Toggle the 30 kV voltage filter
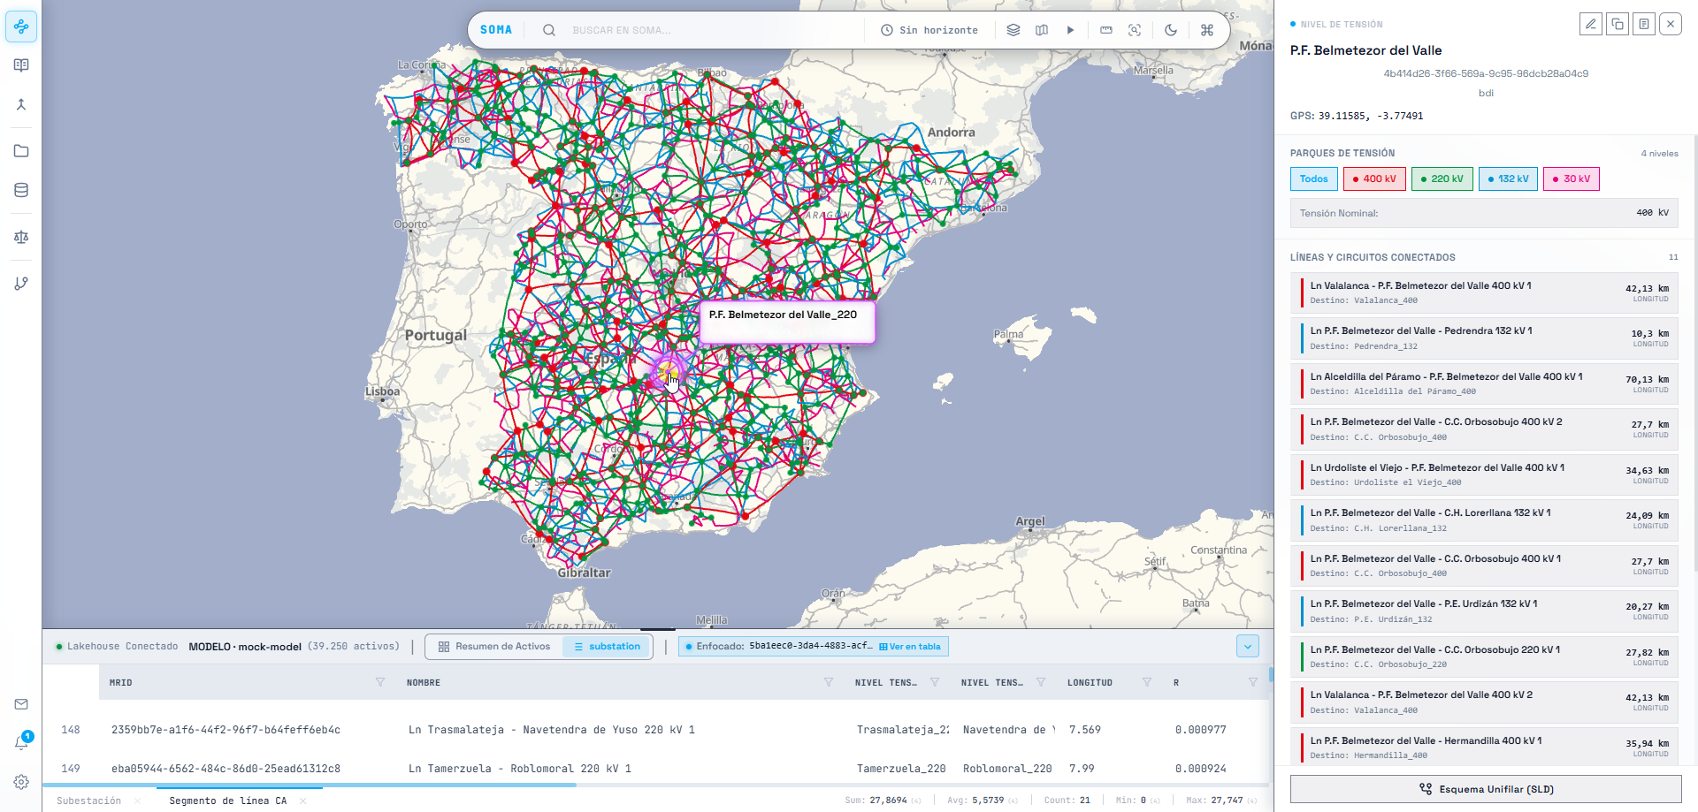Screen dimensions: 1698x812 pos(1572,178)
